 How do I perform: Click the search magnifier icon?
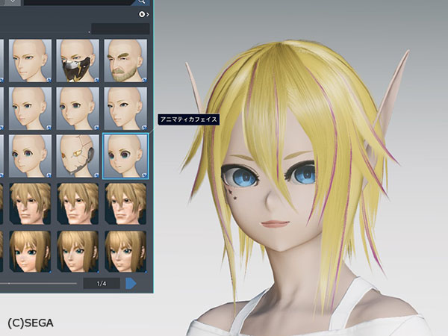click(x=142, y=1)
